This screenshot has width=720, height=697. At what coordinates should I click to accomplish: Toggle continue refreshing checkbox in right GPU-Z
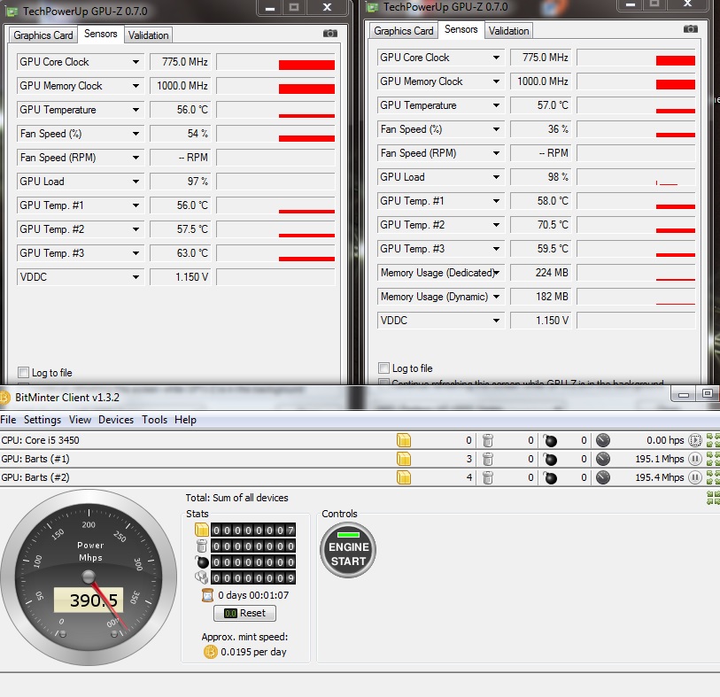(383, 382)
